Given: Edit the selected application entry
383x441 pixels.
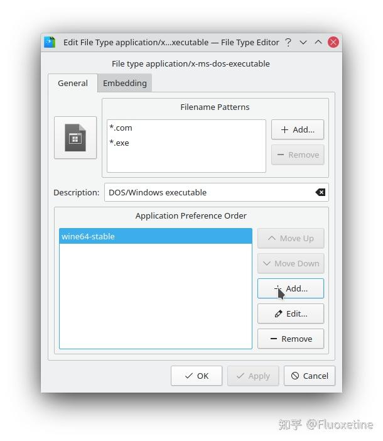Looking at the screenshot, I should (291, 313).
